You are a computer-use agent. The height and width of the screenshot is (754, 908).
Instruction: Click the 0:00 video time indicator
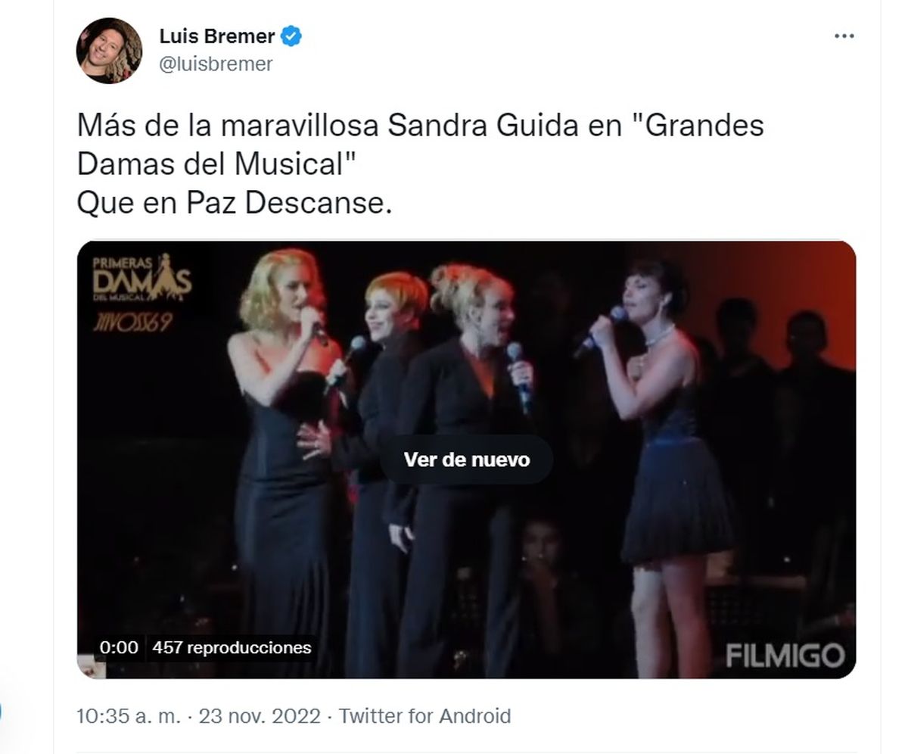click(119, 647)
